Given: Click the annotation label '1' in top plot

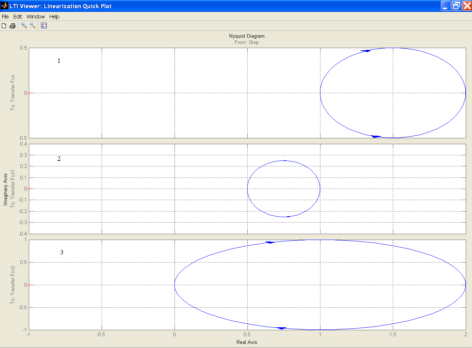Looking at the screenshot, I should click(59, 61).
